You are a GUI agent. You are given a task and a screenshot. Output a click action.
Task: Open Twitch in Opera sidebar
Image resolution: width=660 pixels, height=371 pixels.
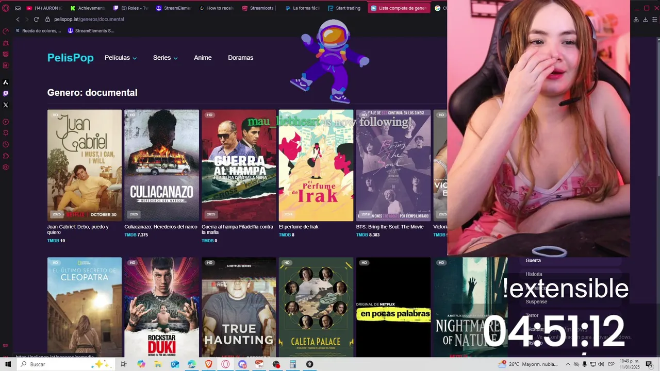tap(6, 93)
